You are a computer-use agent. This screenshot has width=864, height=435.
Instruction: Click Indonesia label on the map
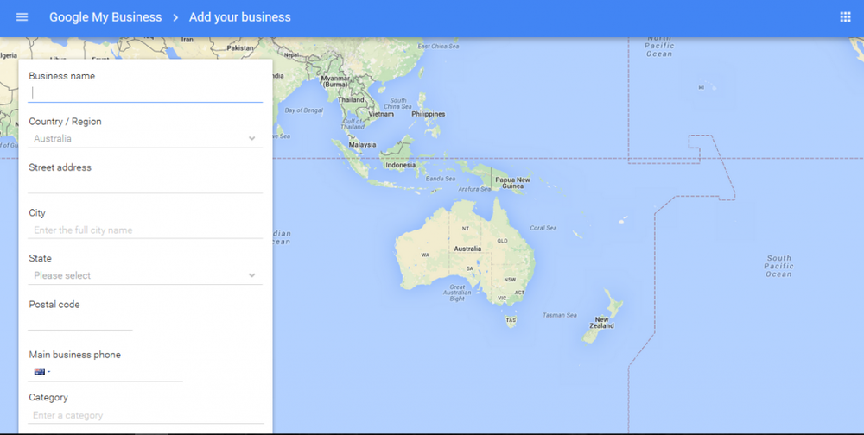coord(401,165)
